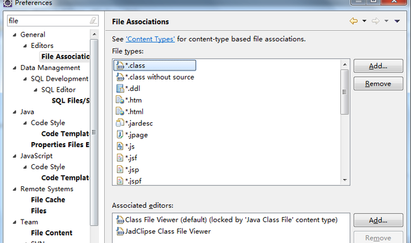Open the forward history dropdown arrow
411x243 pixels.
pyautogui.click(x=386, y=21)
